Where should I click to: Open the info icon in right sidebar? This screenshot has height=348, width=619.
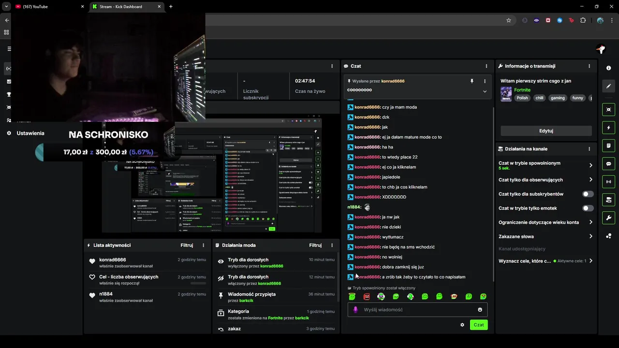tap(608, 68)
